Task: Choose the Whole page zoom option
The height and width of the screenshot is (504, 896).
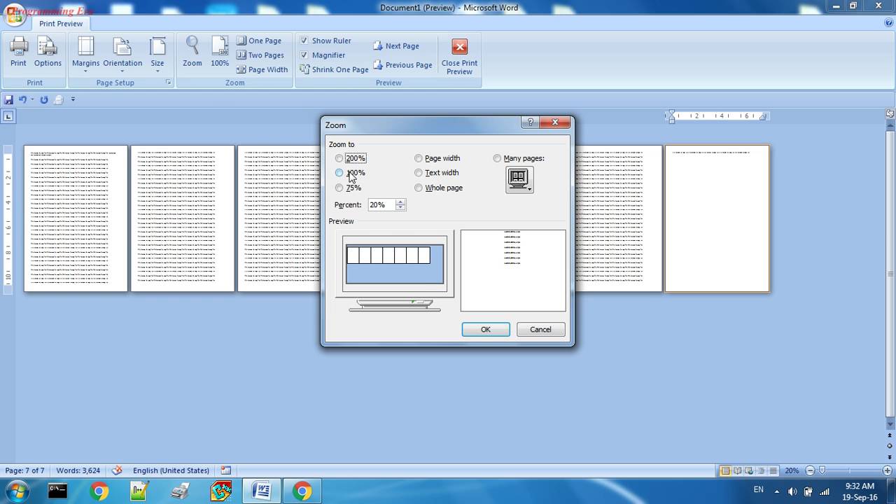Action: (419, 188)
